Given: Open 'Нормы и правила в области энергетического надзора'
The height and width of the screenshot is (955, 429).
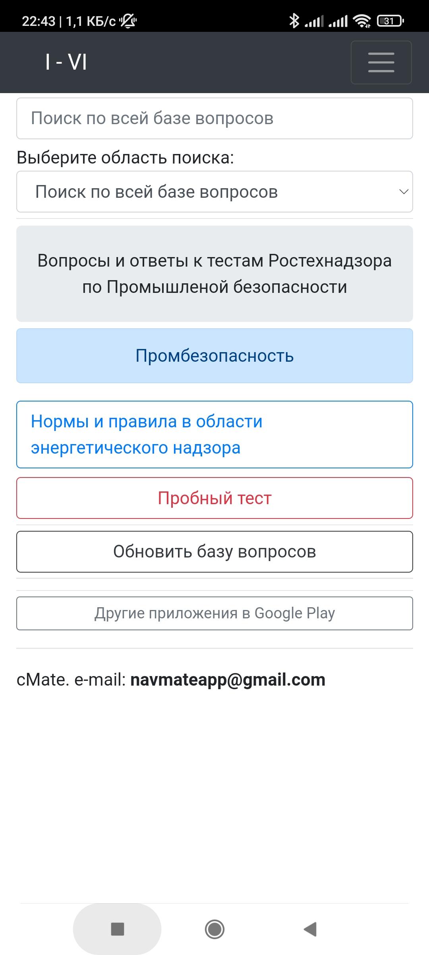Looking at the screenshot, I should point(214,435).
